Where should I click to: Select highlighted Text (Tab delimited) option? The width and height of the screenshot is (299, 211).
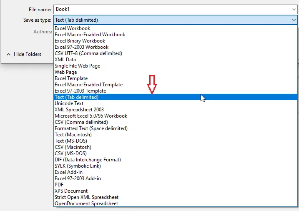coord(176,97)
